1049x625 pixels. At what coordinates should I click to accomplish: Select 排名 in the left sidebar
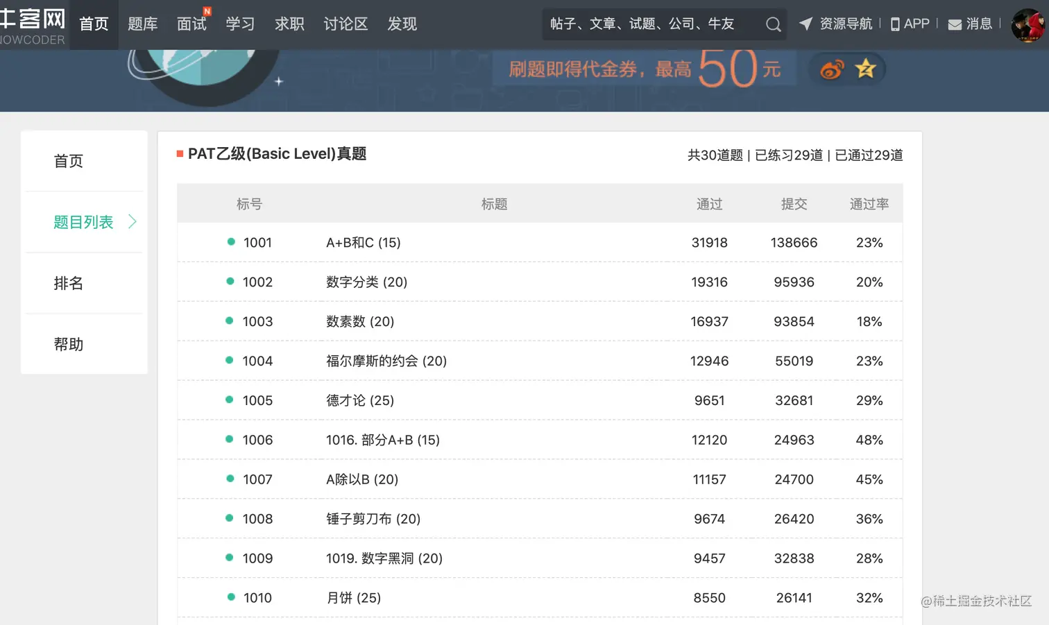click(69, 283)
